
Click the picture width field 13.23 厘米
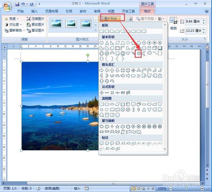point(194,31)
